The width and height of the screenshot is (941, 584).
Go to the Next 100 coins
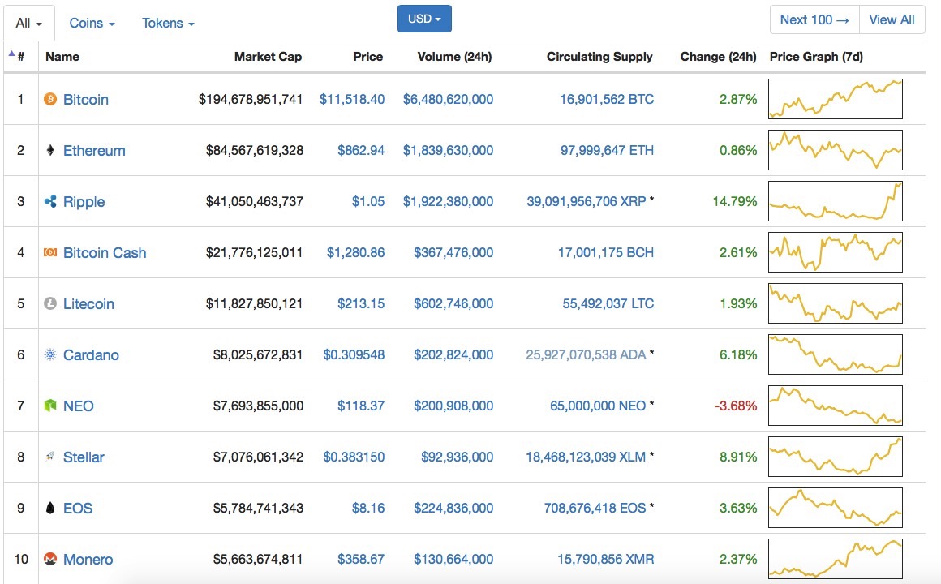814,19
